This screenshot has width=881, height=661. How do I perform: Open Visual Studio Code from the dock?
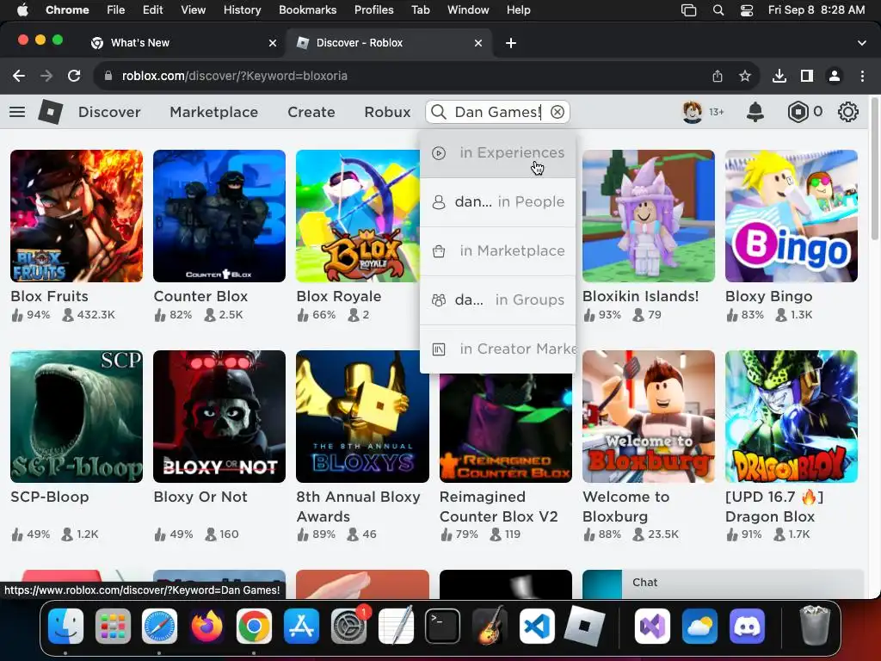tap(537, 627)
